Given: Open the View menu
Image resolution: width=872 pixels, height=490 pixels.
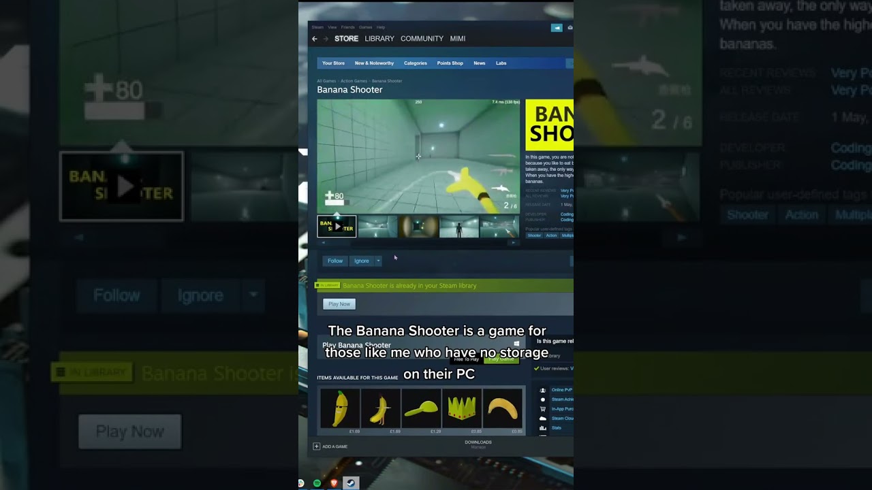Looking at the screenshot, I should pos(332,27).
